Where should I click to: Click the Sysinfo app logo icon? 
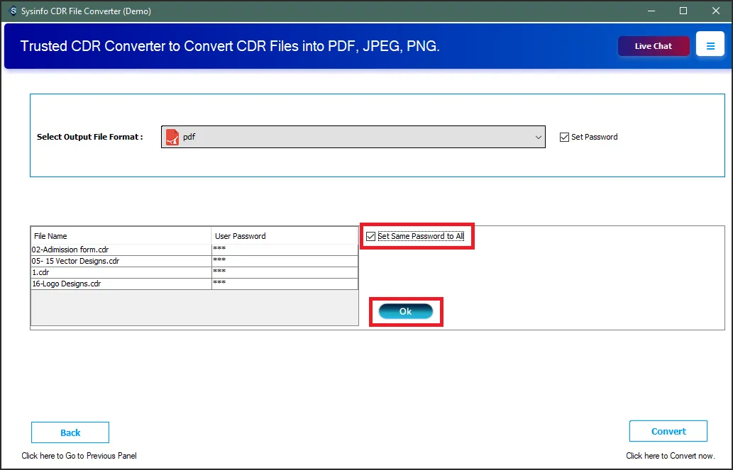point(13,11)
